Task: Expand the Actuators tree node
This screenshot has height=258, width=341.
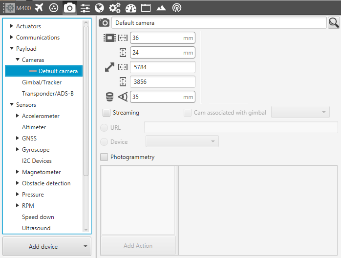Action: click(12, 26)
